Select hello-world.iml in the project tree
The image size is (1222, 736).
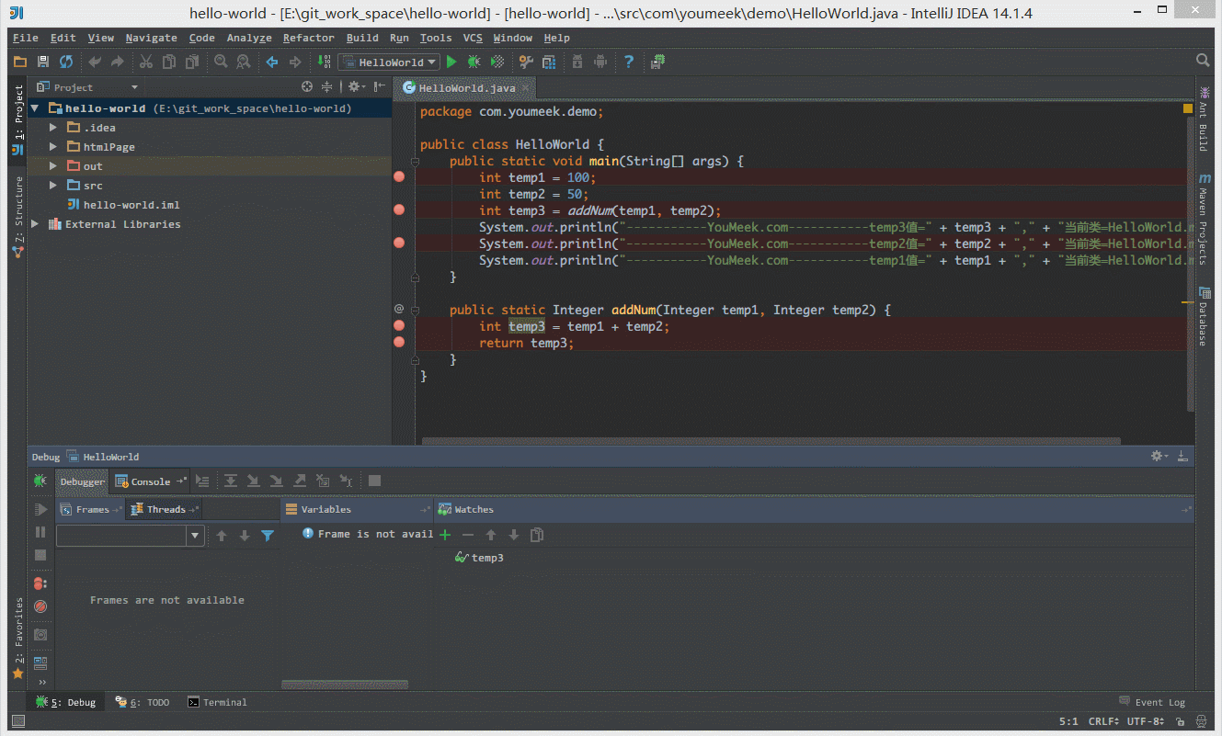pyautogui.click(x=131, y=205)
